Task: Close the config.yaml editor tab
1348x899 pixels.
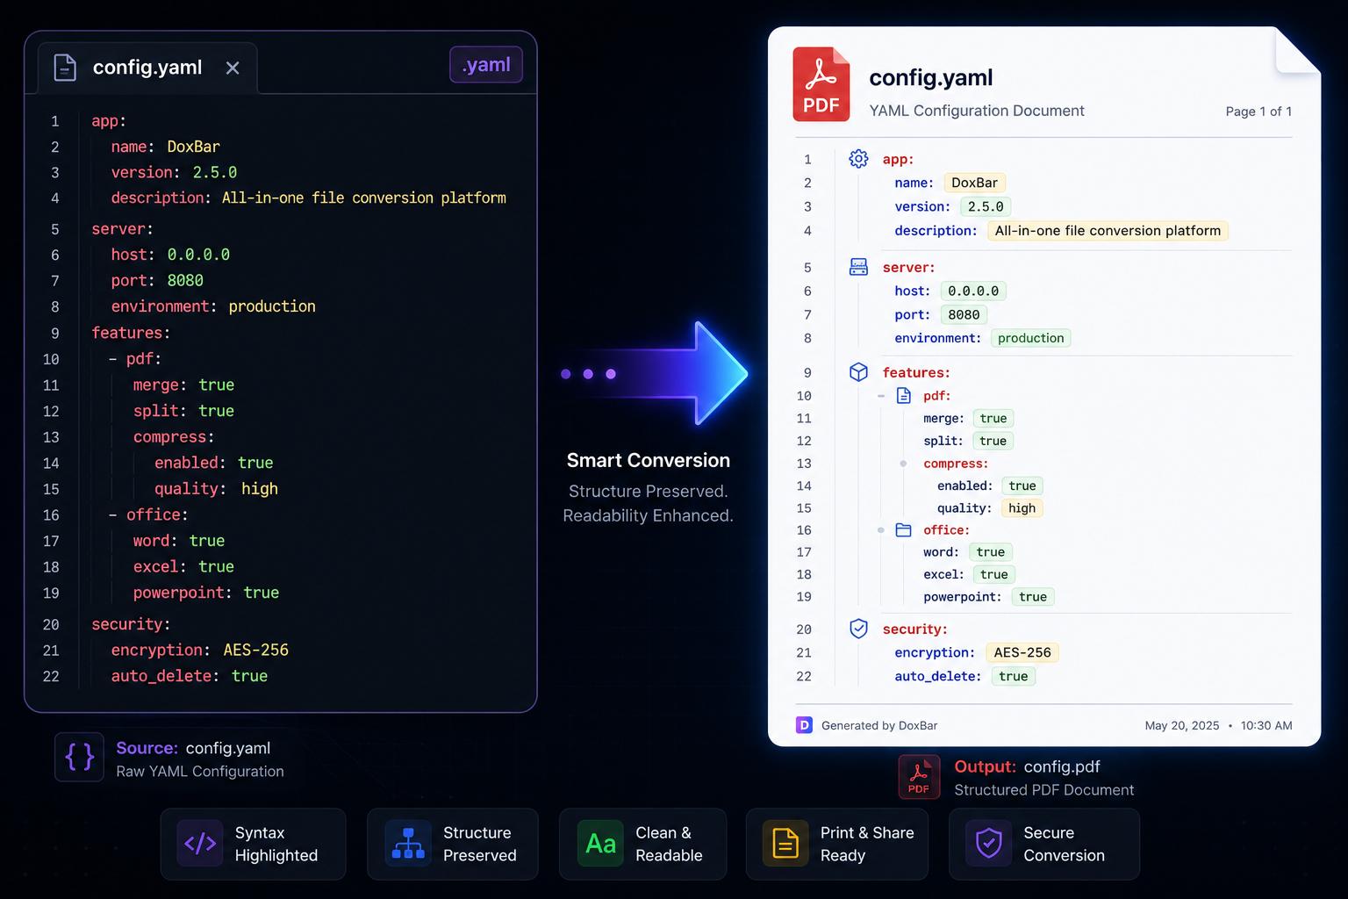Action: (233, 68)
